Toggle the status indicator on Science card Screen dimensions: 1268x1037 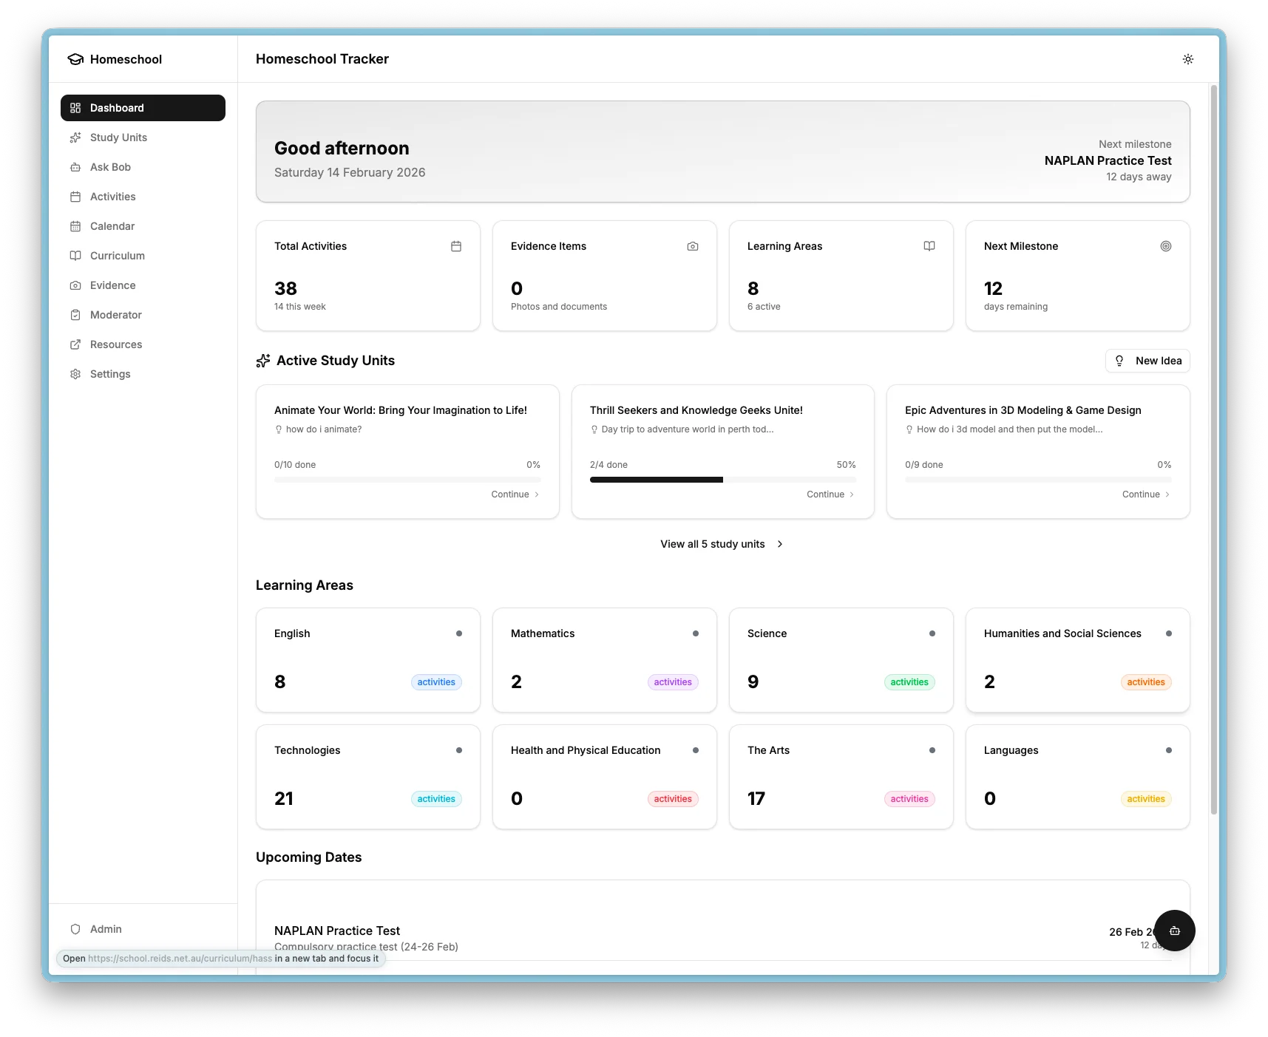(x=933, y=633)
